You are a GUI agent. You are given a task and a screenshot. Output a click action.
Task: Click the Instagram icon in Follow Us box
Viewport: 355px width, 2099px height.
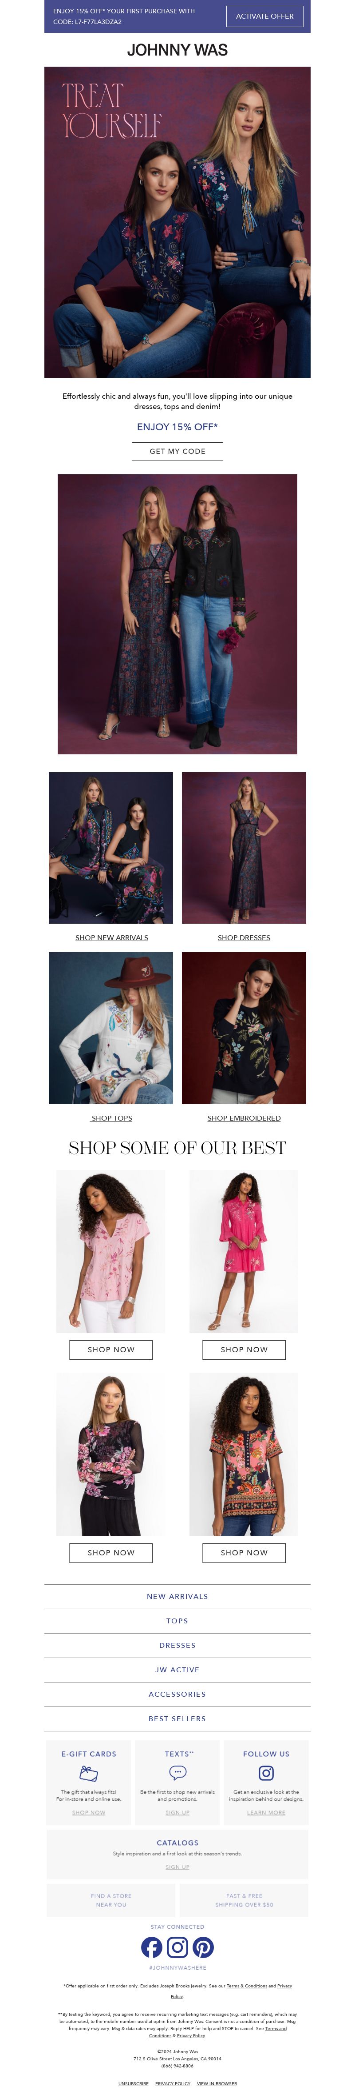pos(266,1772)
